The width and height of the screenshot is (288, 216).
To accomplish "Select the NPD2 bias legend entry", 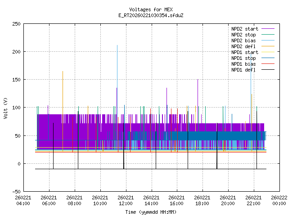I will 243,40.
